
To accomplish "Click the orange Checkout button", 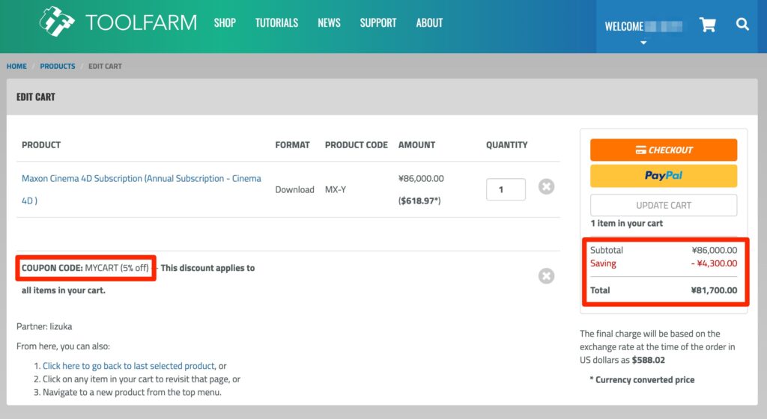I will [x=664, y=150].
